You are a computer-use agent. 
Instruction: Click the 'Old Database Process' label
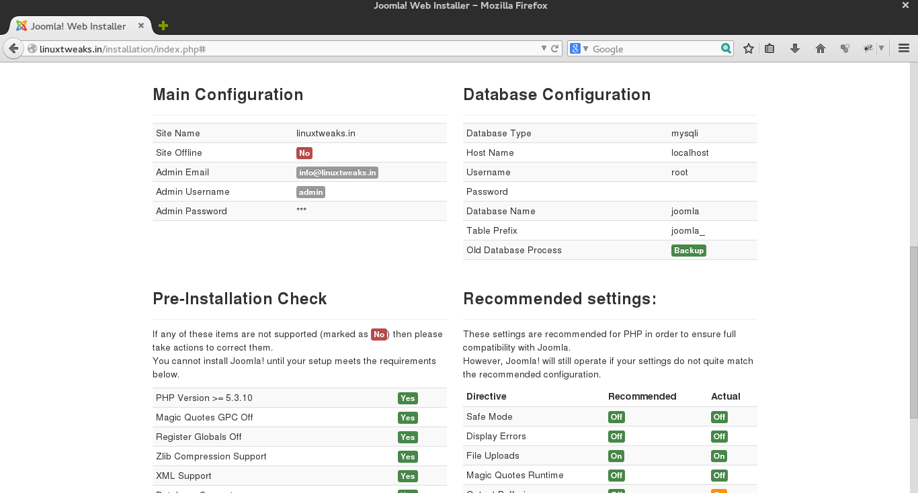(514, 250)
